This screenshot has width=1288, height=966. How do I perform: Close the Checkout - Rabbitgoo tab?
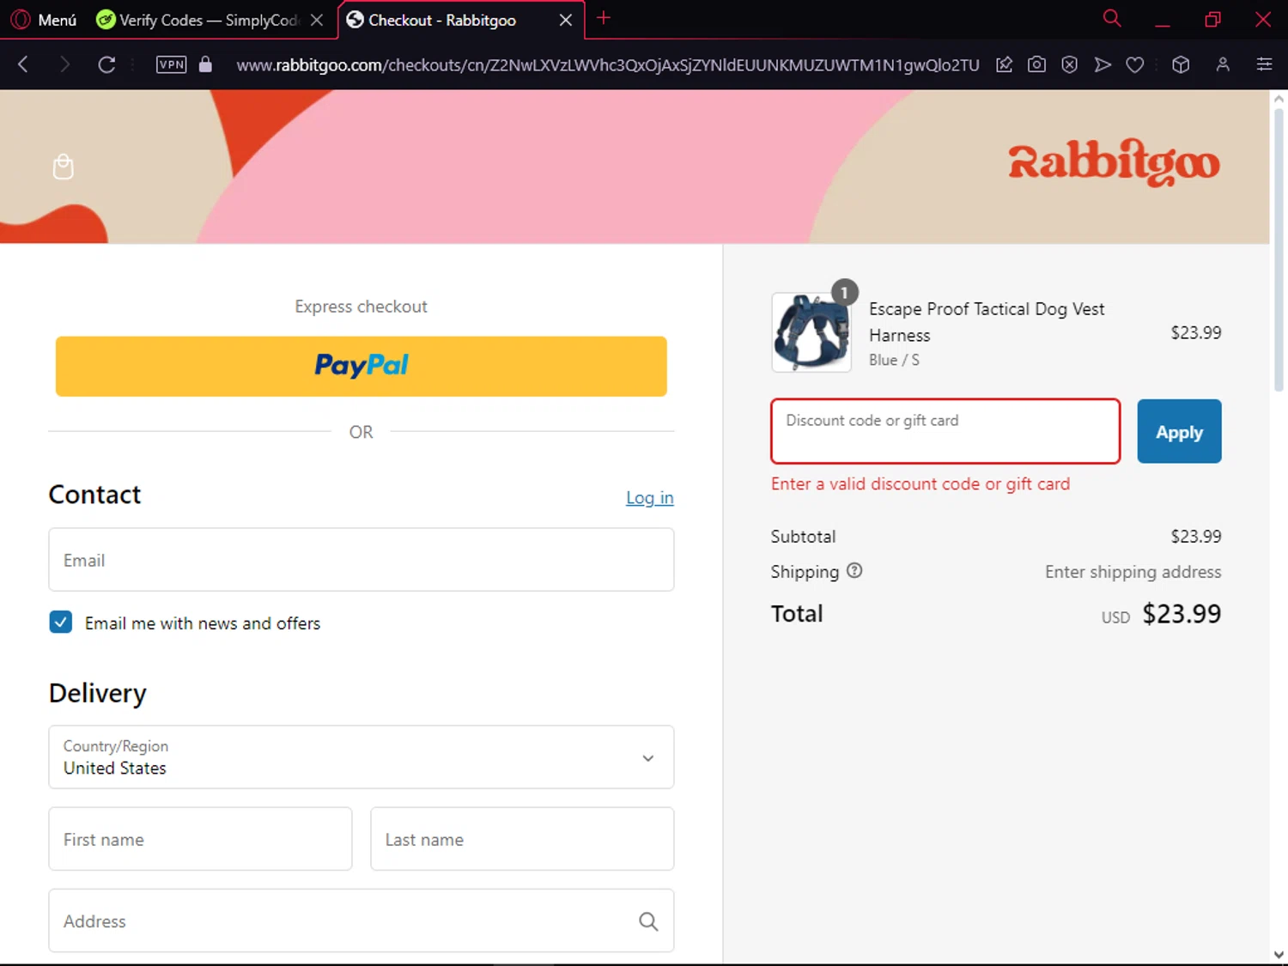point(566,20)
